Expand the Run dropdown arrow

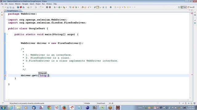point(62,7)
